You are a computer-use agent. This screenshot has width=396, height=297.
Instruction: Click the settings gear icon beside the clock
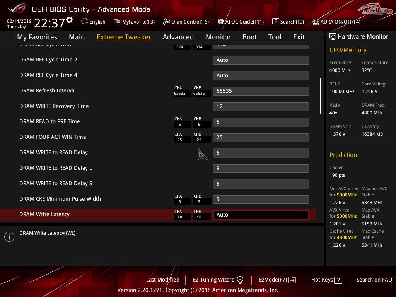[x=69, y=20]
